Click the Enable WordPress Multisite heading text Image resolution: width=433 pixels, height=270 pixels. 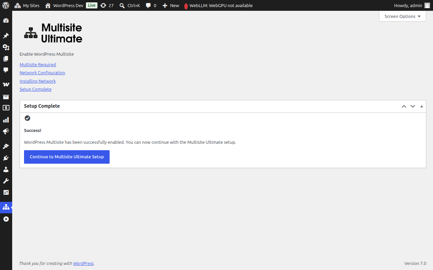47,54
